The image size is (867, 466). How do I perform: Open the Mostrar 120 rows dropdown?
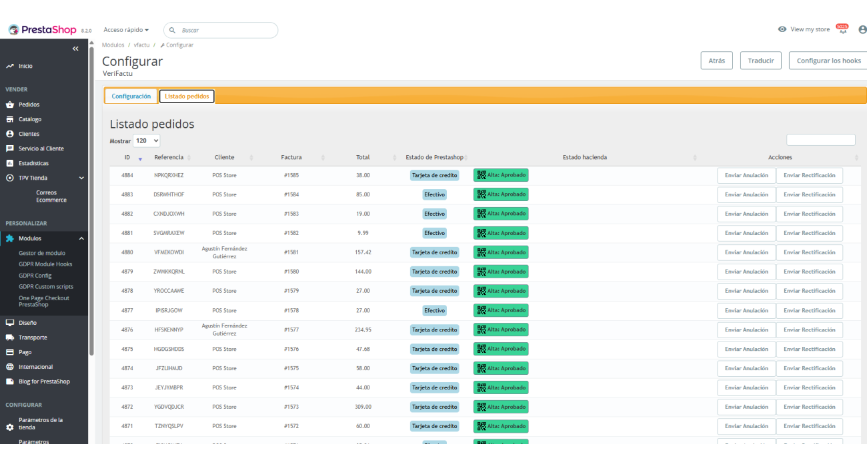coord(147,141)
